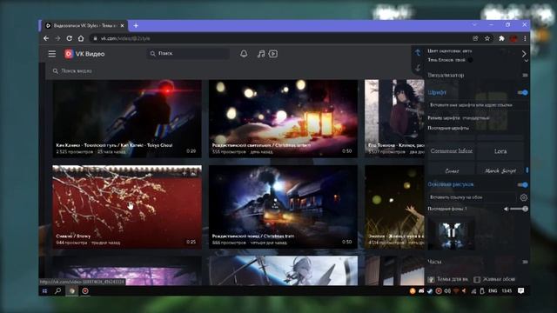Switch the ENG input language
Screen dimensions: 557x313
493,291
